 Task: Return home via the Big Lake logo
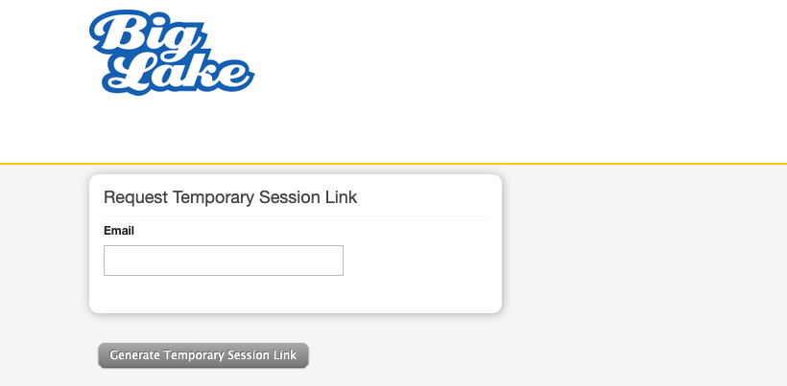pos(171,54)
